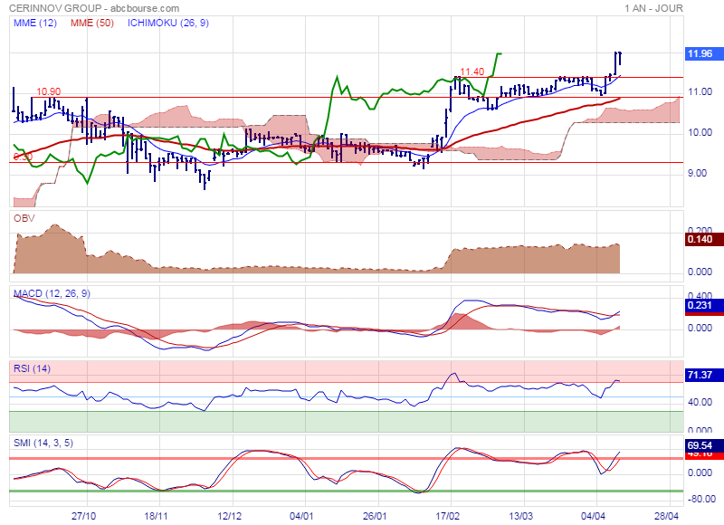
Task: Click "0.000" on the SMI panel axis
Action: [700, 472]
